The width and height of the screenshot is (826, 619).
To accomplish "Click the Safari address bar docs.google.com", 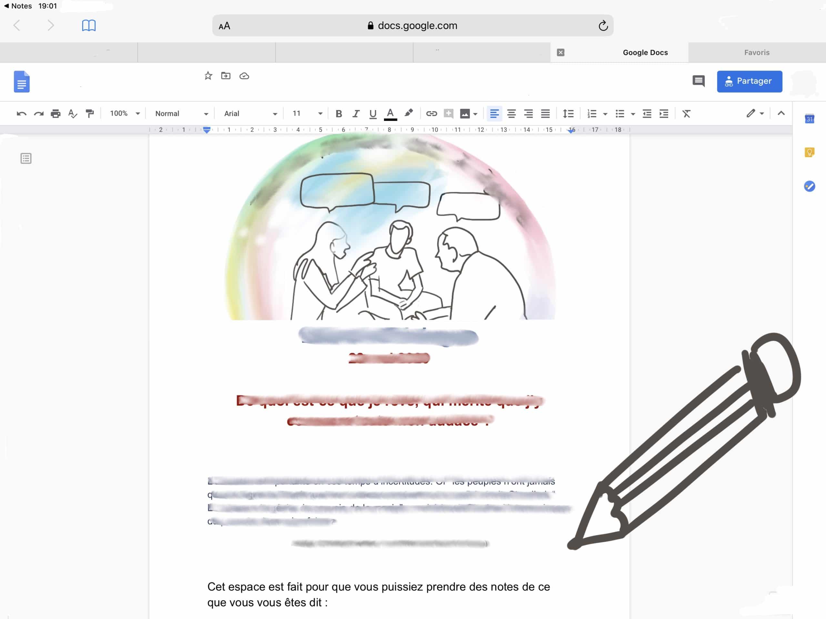I will [x=413, y=25].
